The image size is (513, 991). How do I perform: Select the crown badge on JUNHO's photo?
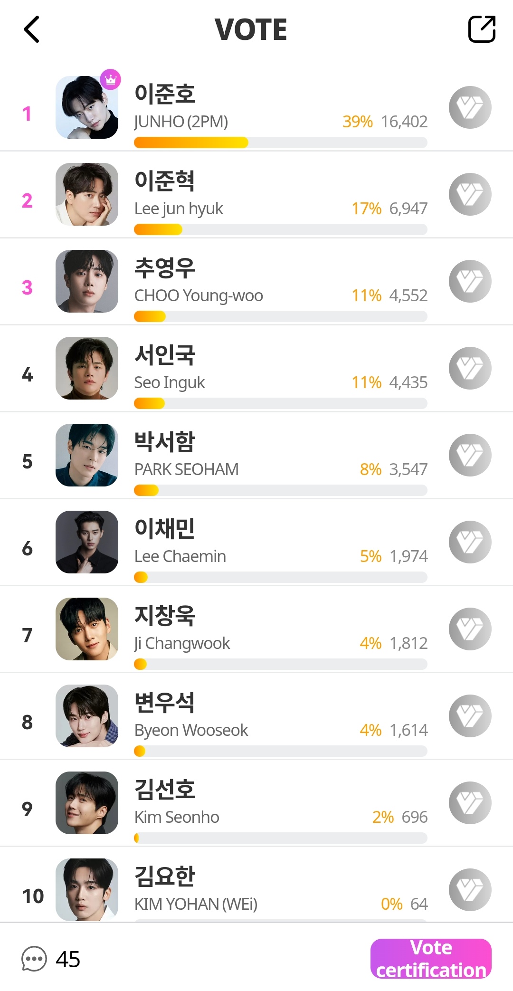click(x=111, y=79)
